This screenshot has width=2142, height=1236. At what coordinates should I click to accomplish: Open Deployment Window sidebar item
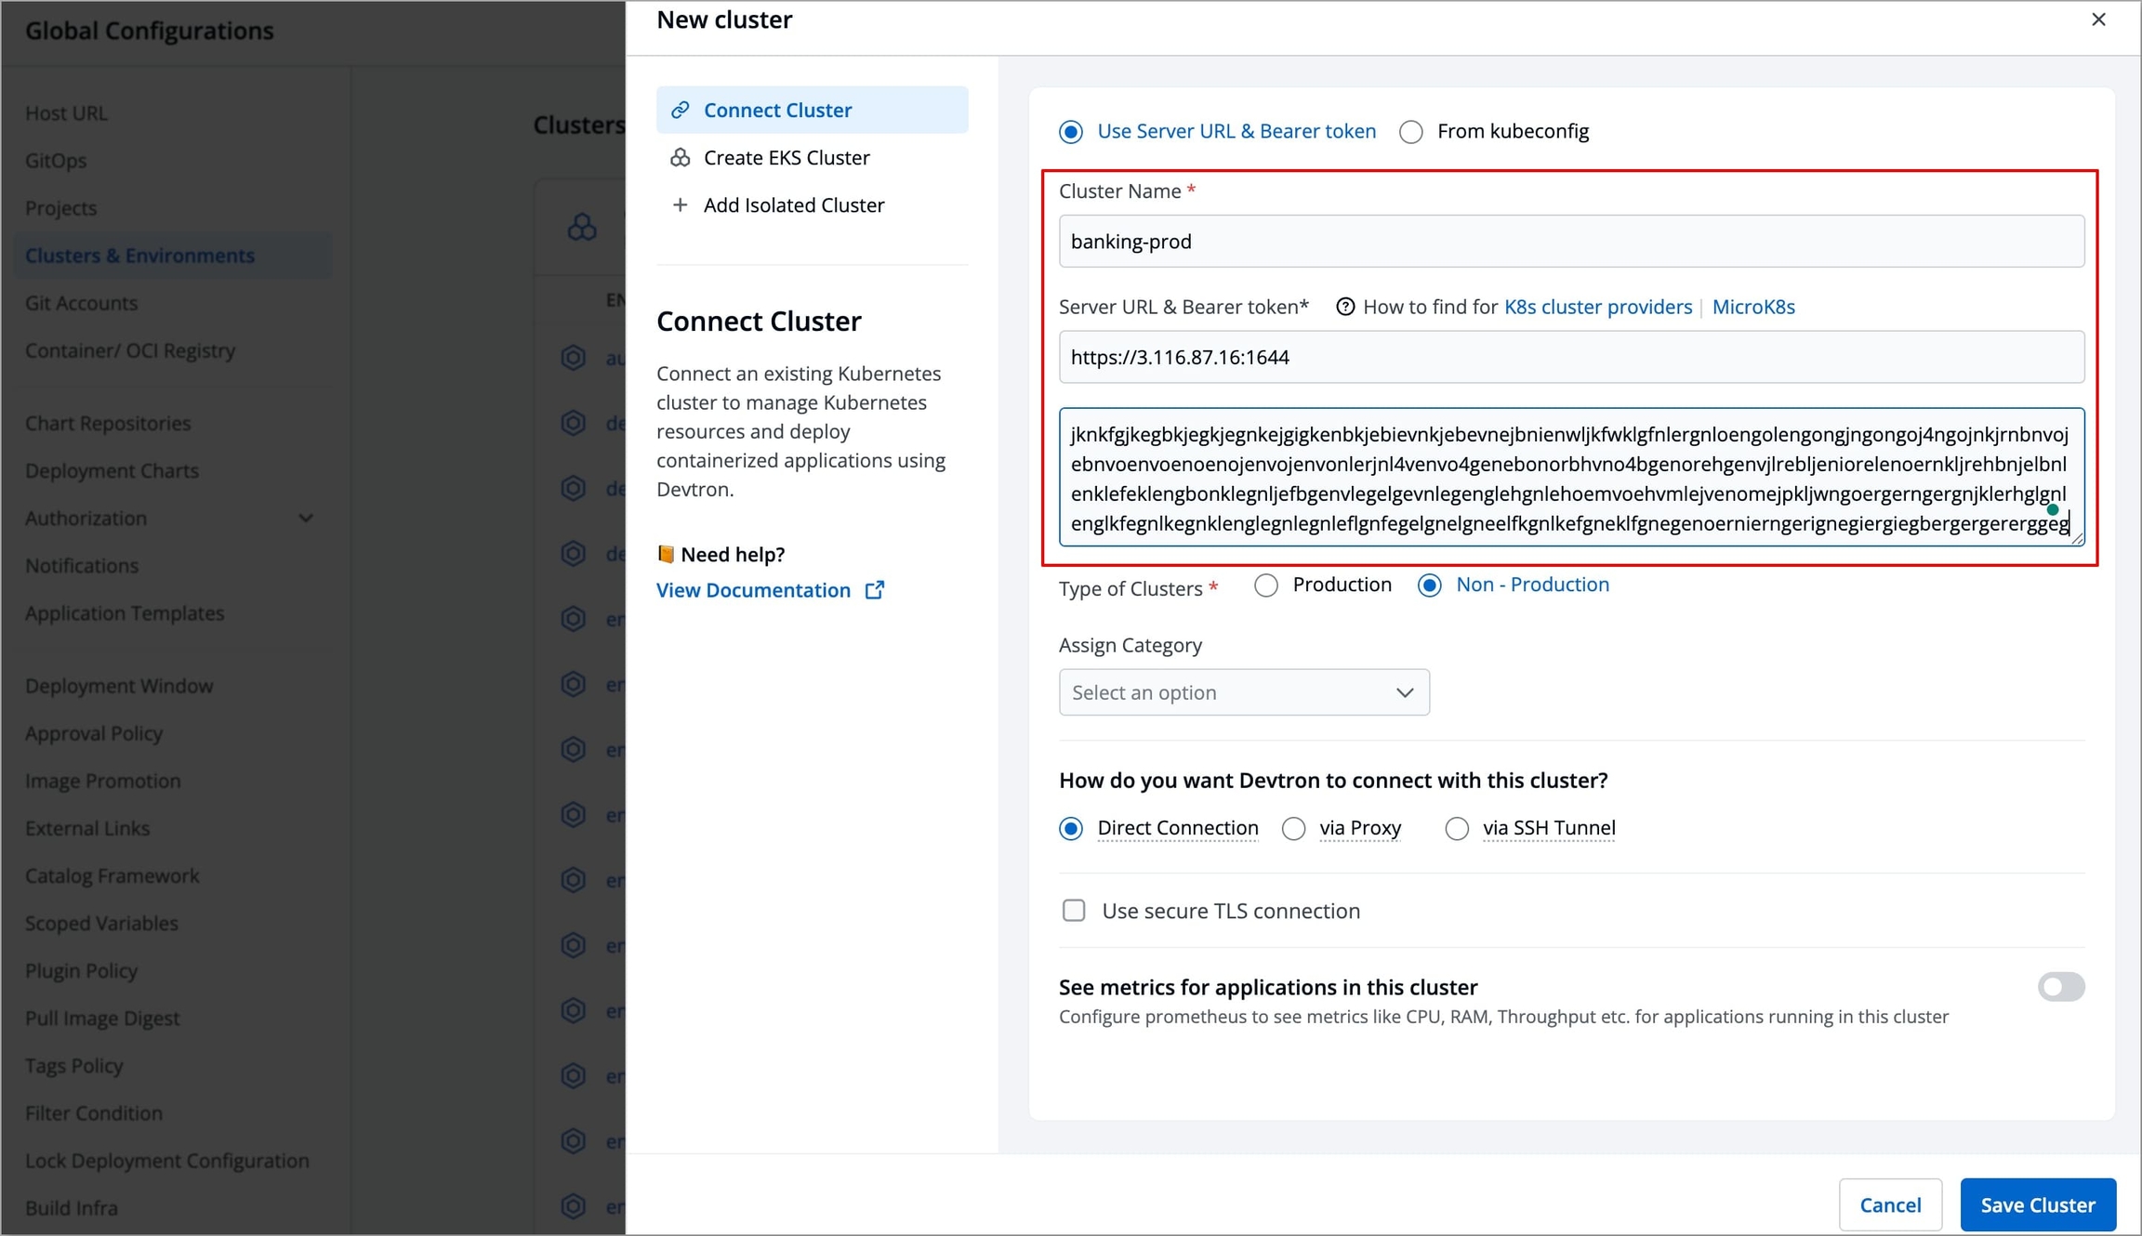[119, 685]
